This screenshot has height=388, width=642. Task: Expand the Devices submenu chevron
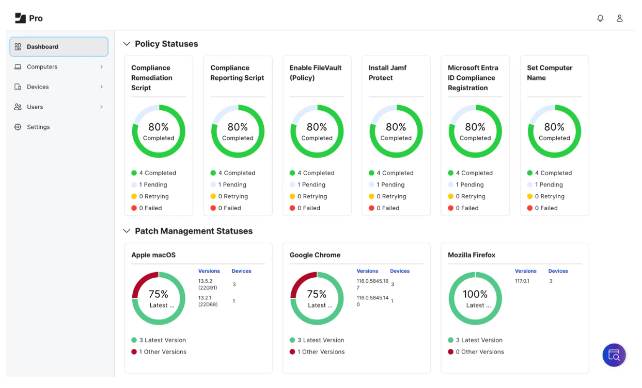[102, 87]
